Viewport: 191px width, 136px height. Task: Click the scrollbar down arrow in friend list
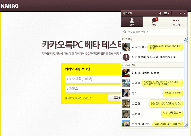coord(186,125)
